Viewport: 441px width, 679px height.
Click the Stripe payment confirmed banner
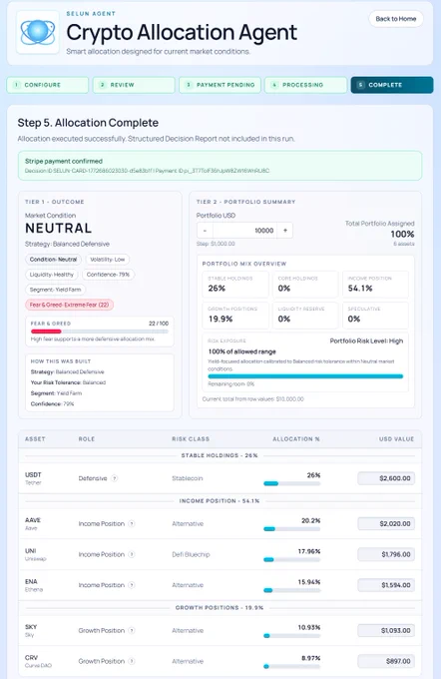coord(220,166)
